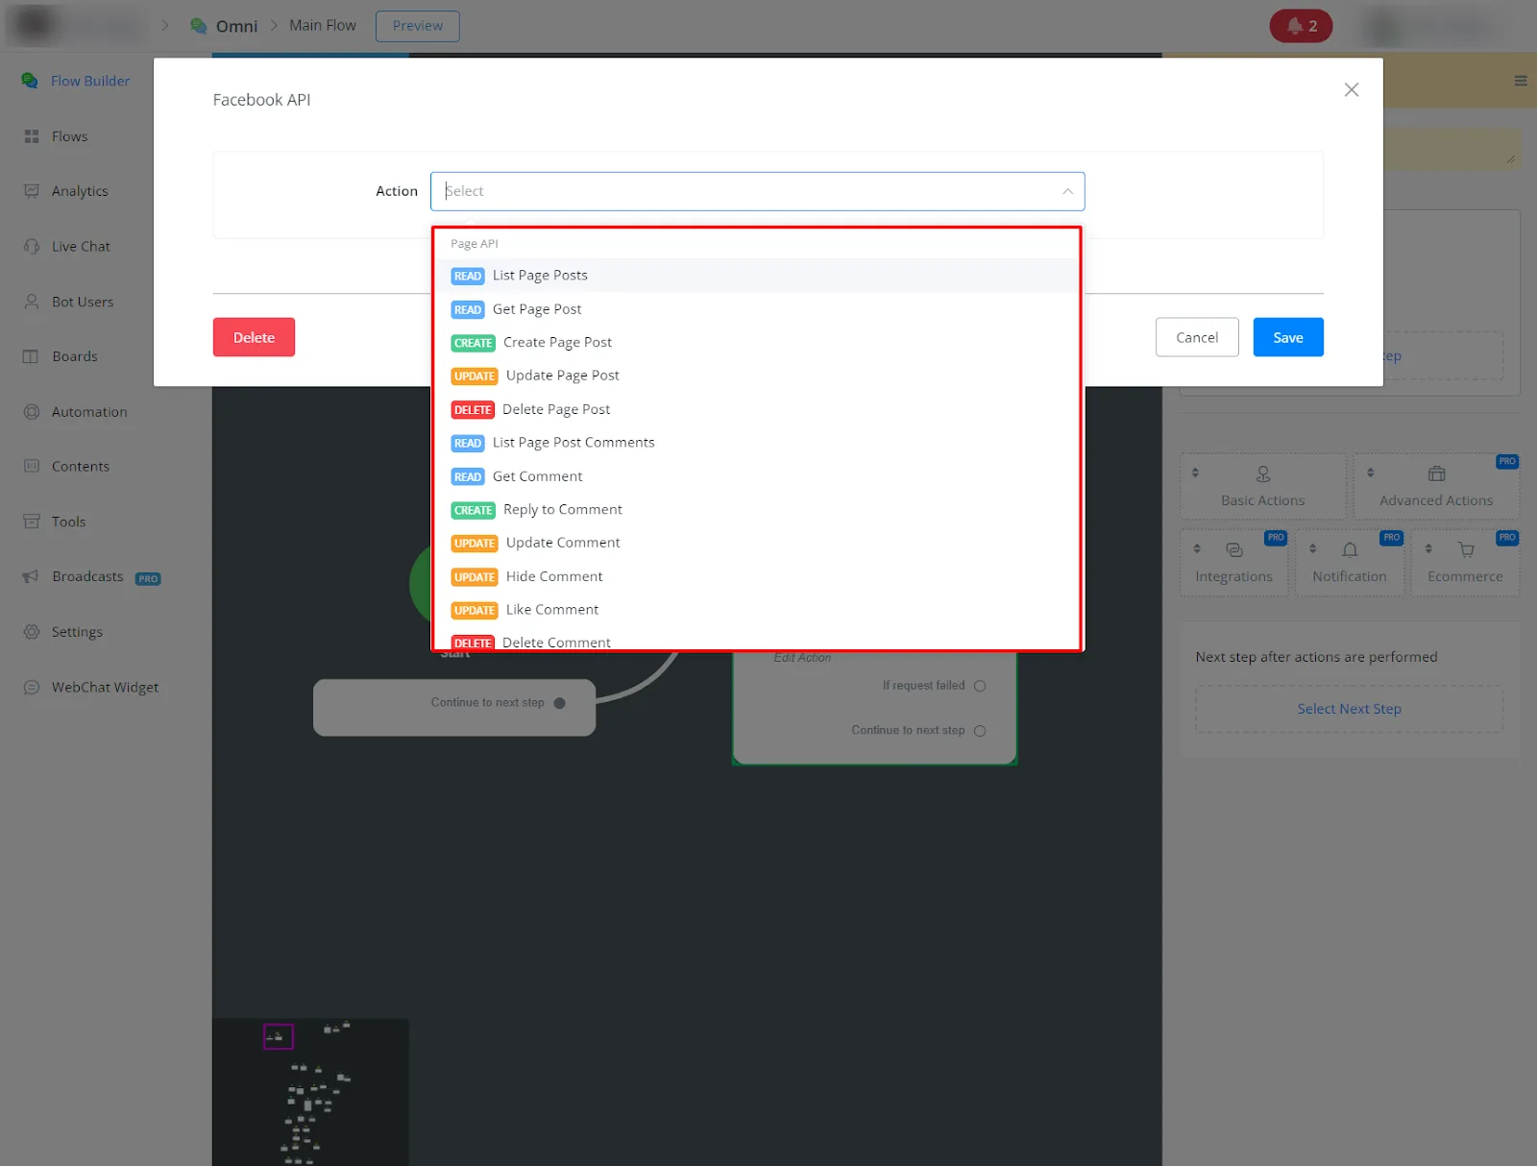
Task: Choose 'List Page Post Comments' option
Action: tap(758, 443)
